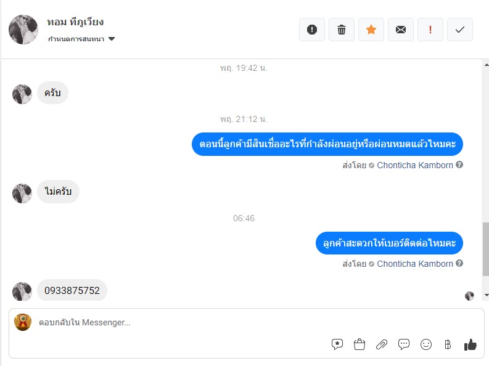Attach a file with paperclip icon
489x366 pixels.
tap(382, 344)
